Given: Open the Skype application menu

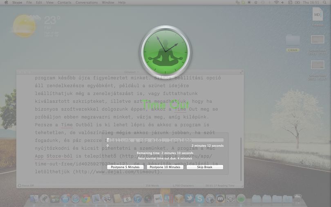Looking at the screenshot, I should 17,2.
